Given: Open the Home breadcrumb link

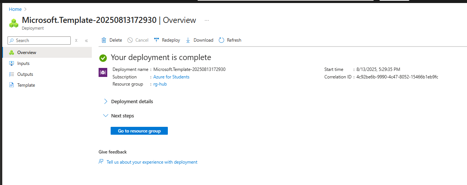Looking at the screenshot, I should pyautogui.click(x=15, y=9).
